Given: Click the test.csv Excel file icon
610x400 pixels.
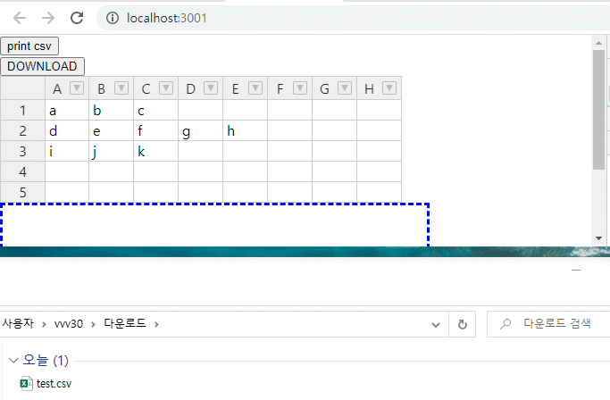Looking at the screenshot, I should 26,384.
